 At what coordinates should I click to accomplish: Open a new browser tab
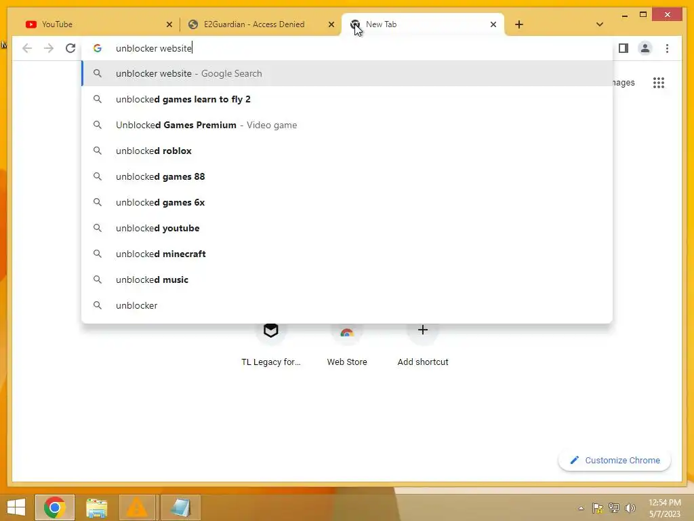pos(519,24)
